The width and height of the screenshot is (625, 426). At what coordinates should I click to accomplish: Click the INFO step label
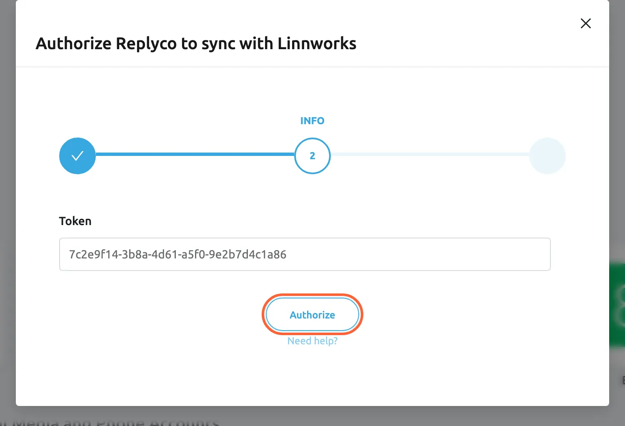pos(312,121)
